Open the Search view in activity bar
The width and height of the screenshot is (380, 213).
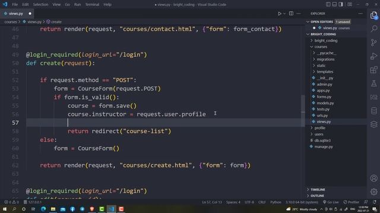(374, 29)
